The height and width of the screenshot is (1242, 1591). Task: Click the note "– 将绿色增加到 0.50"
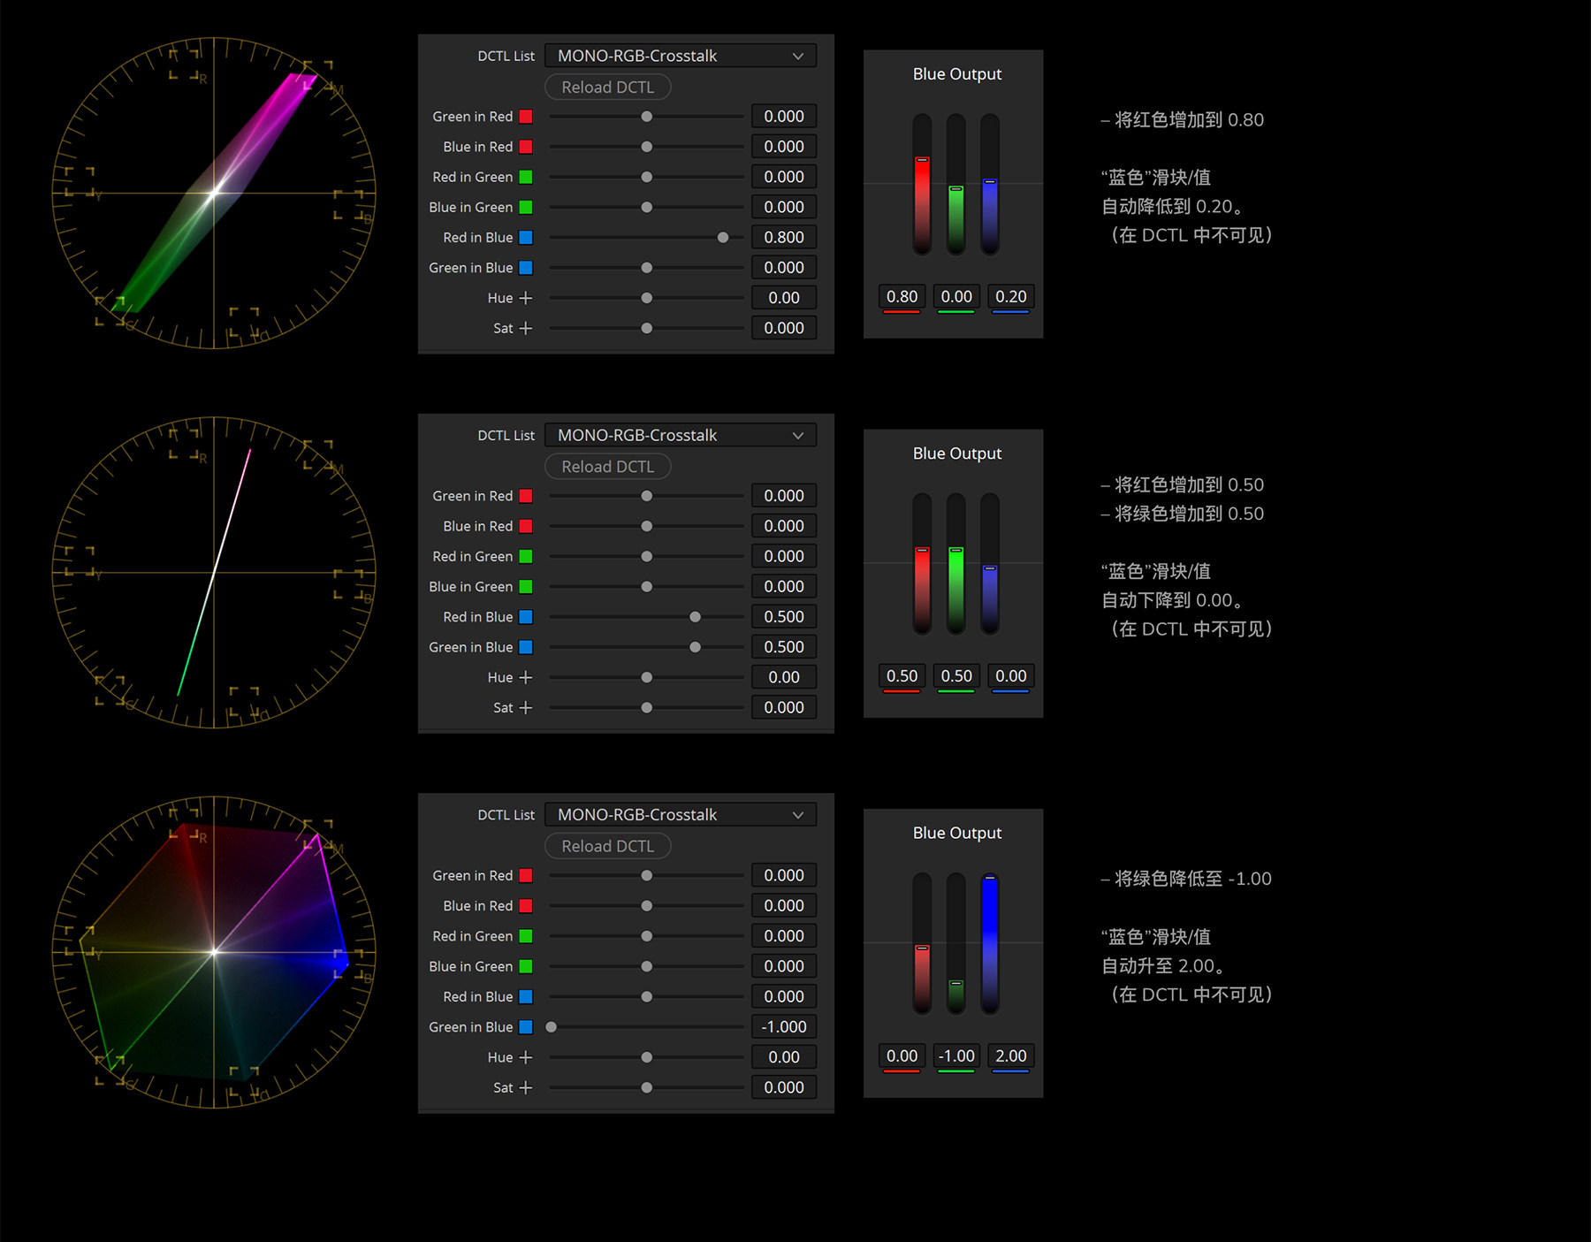point(1183,514)
